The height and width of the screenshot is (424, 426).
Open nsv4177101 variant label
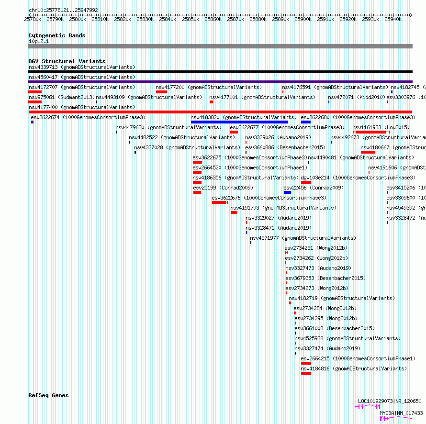(x=262, y=97)
